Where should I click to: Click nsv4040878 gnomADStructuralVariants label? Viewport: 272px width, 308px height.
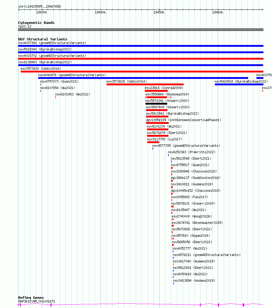pos(72,75)
